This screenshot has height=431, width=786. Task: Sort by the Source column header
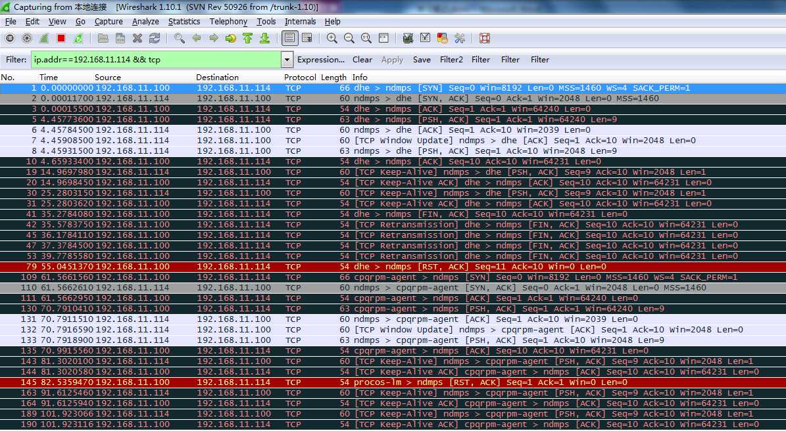click(x=108, y=77)
